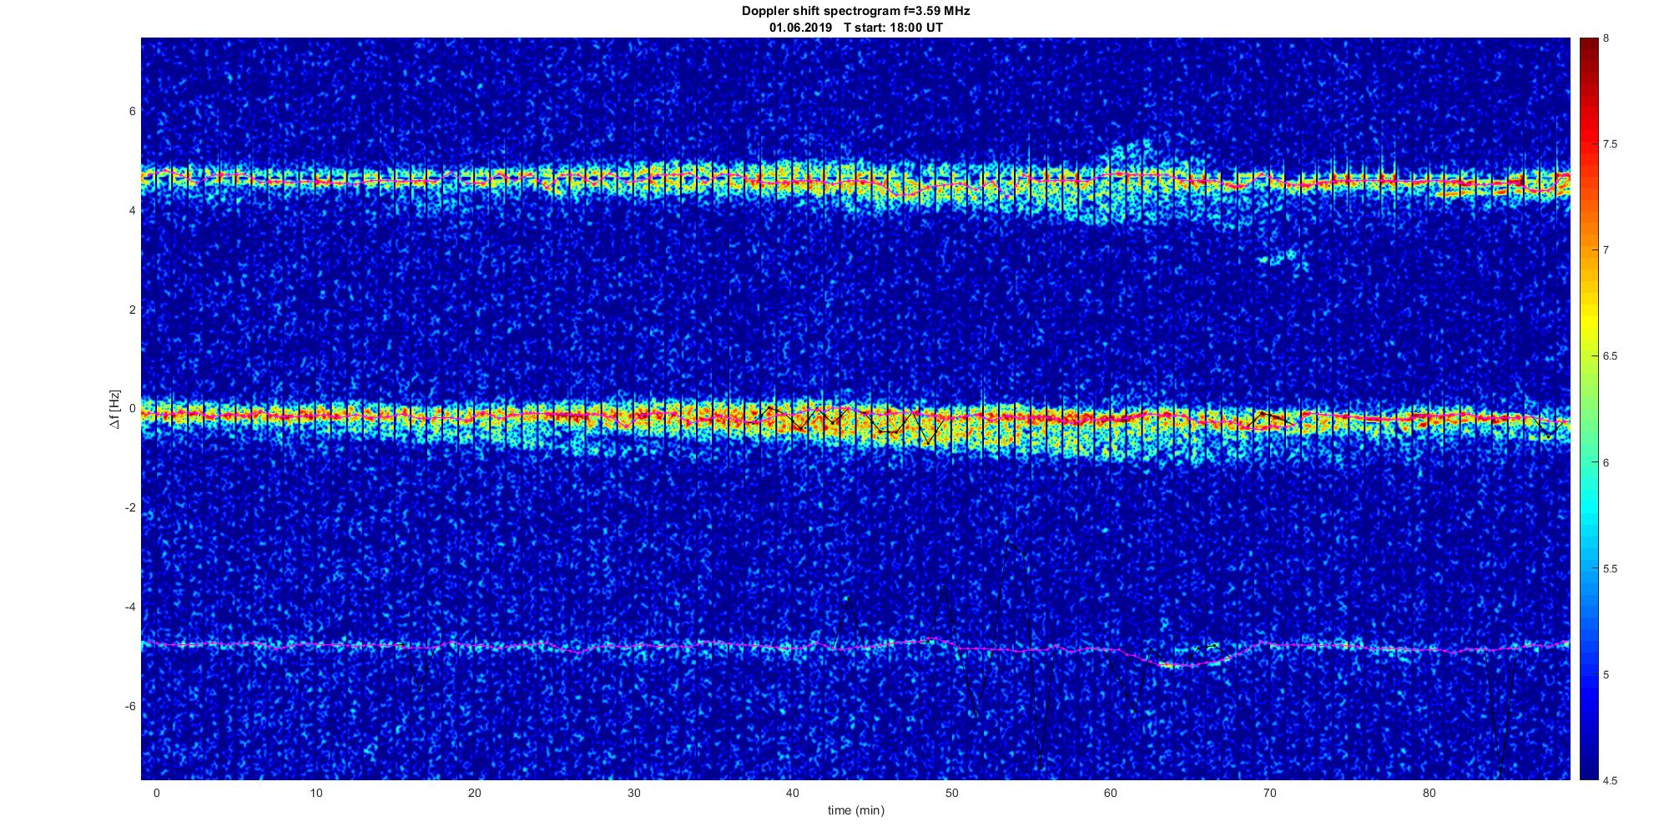Viewport: 1669px width, 837px height.
Task: Click y-axis tick label '-4'
Action: click(x=130, y=607)
